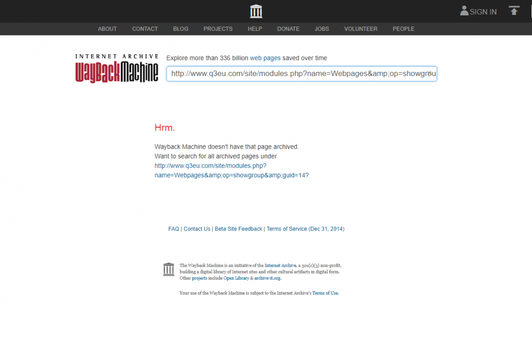The width and height of the screenshot is (532, 338).
Task: Click the upload arrow icon in header
Action: (514, 11)
